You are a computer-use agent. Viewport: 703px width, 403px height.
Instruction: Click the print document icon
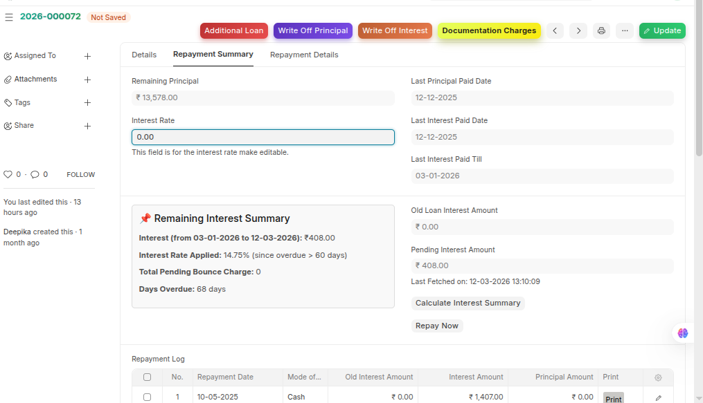[601, 31]
